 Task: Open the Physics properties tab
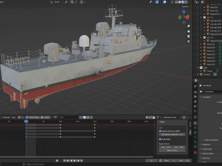tap(195, 128)
